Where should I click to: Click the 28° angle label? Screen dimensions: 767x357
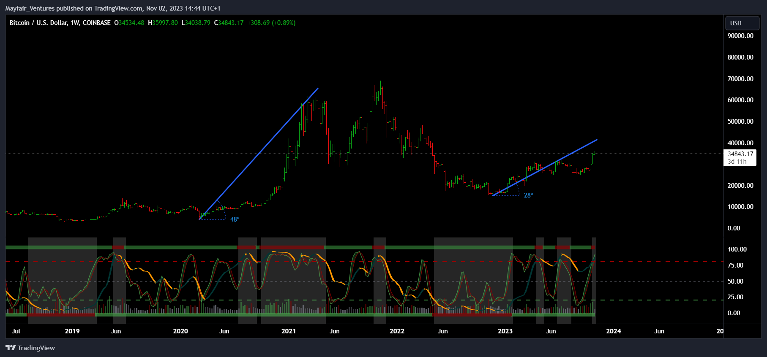click(x=528, y=195)
